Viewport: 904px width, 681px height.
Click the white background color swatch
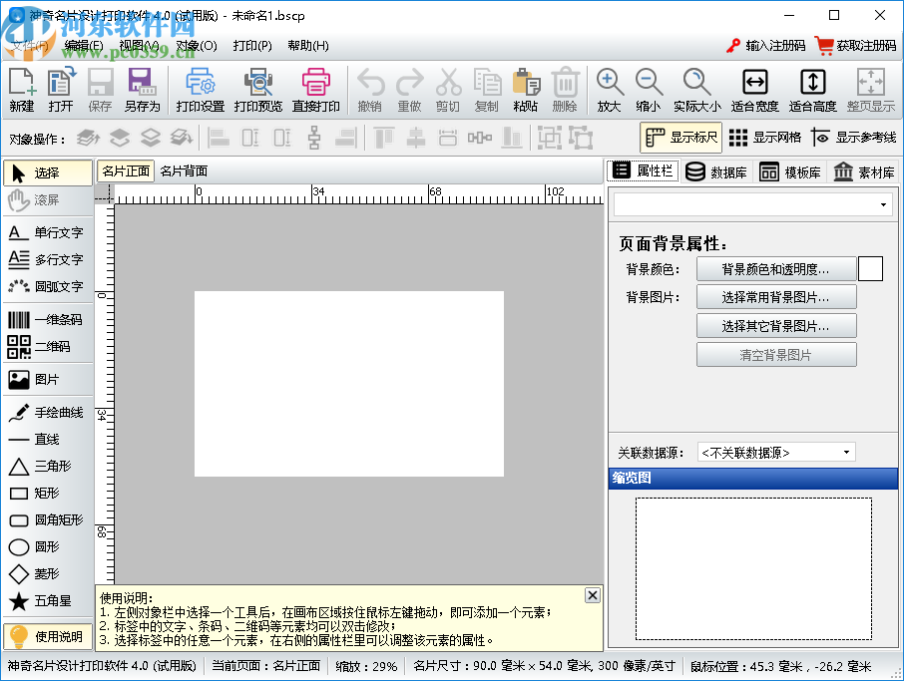(x=870, y=269)
